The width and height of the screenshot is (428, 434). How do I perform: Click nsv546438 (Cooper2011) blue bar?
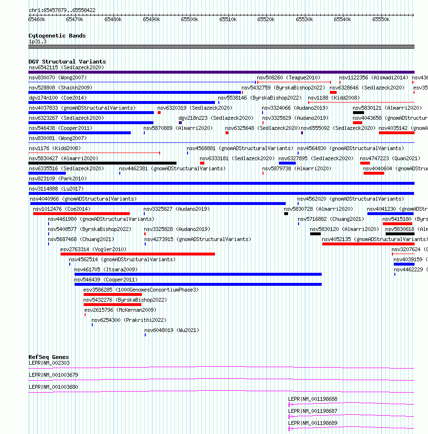coord(80,133)
